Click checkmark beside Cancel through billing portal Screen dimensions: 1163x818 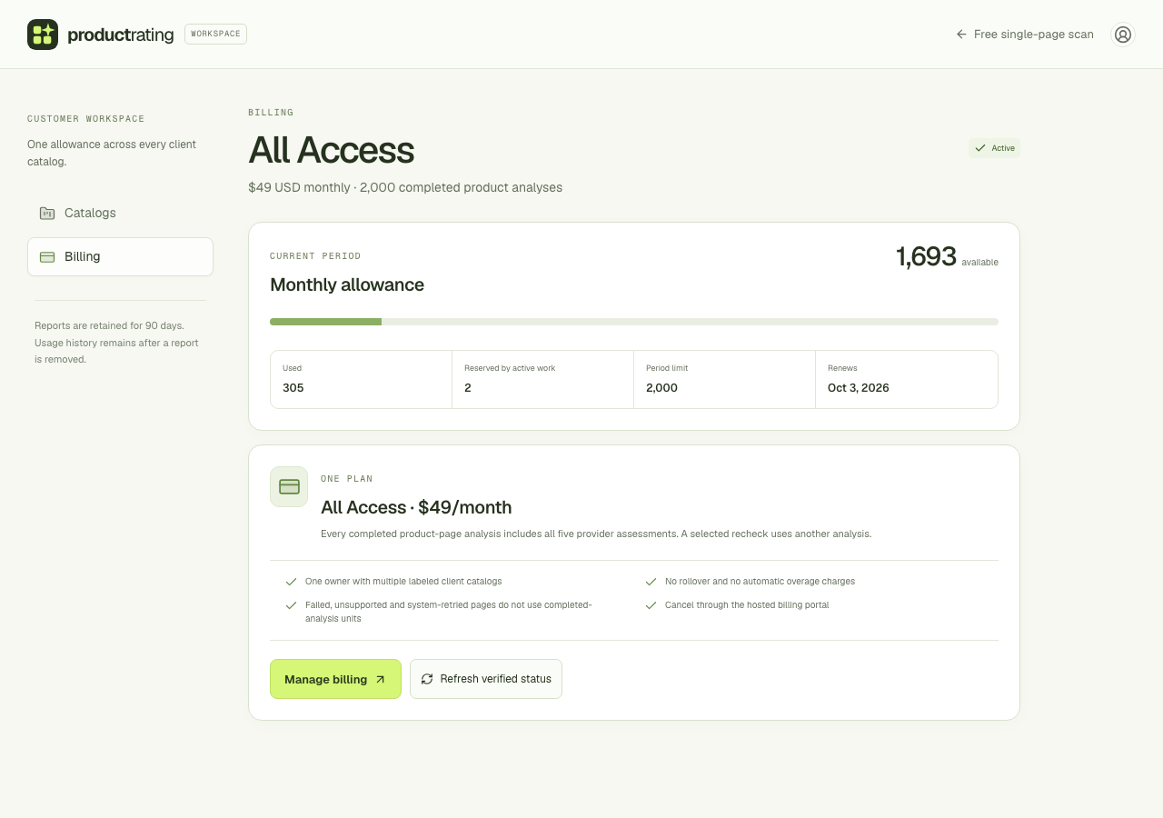click(651, 604)
